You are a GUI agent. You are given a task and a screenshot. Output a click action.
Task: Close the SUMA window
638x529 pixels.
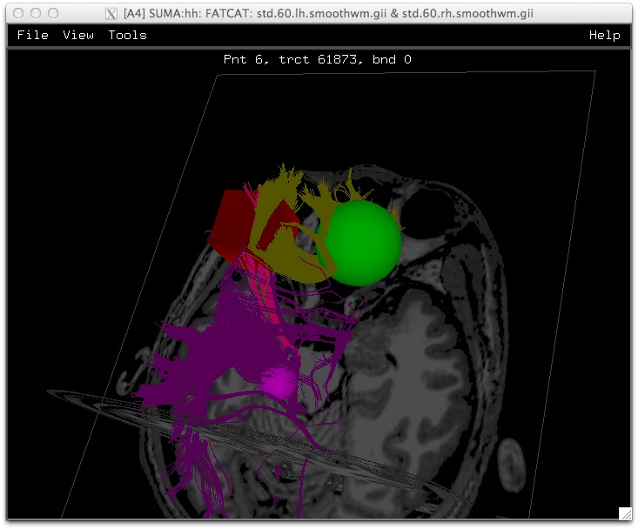point(16,13)
